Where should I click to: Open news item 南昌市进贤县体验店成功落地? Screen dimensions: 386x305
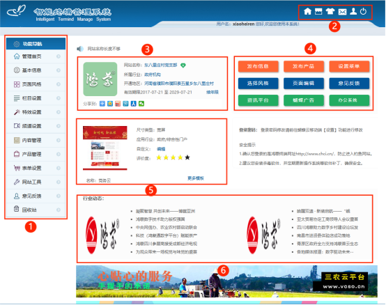[323, 235]
